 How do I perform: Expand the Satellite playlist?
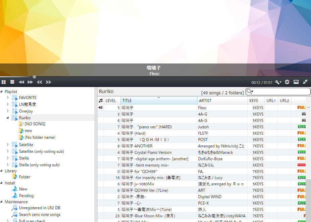coord(8,144)
